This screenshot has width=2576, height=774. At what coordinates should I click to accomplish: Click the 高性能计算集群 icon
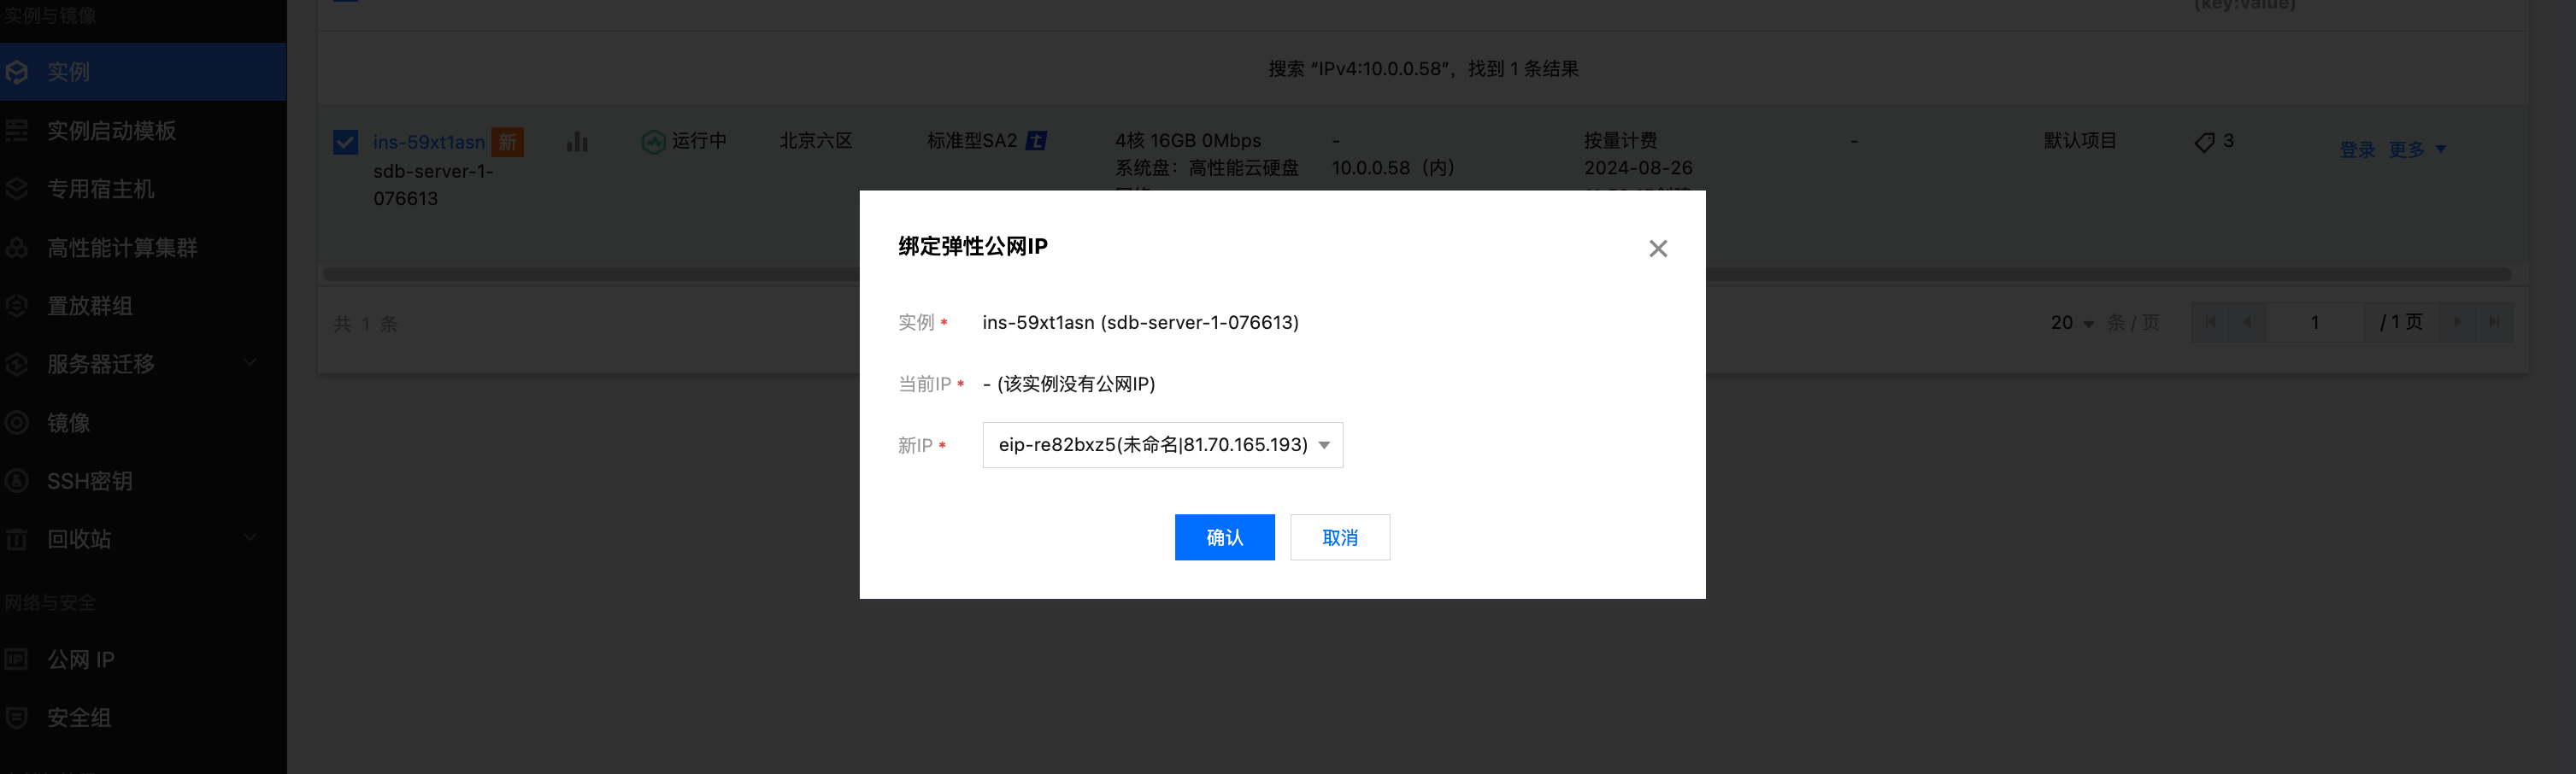pyautogui.click(x=16, y=247)
